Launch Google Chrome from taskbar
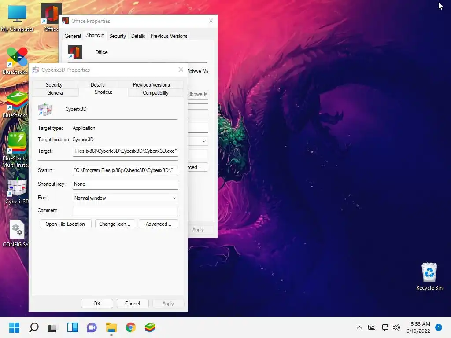This screenshot has height=338, width=451. 130,327
